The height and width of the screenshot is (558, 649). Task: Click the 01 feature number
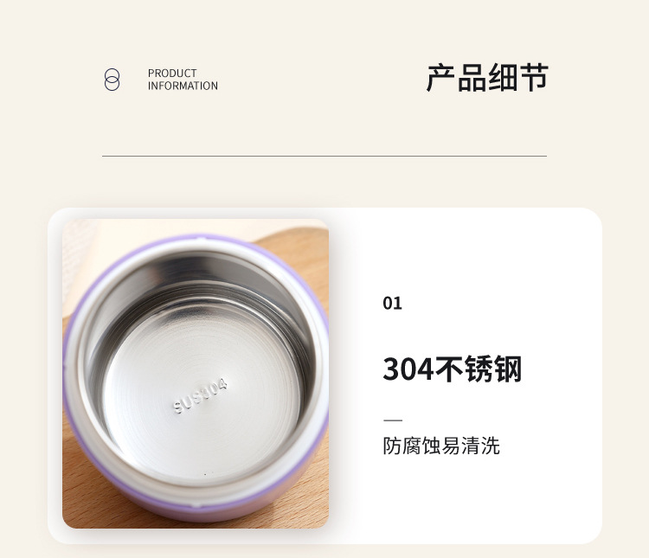click(392, 304)
